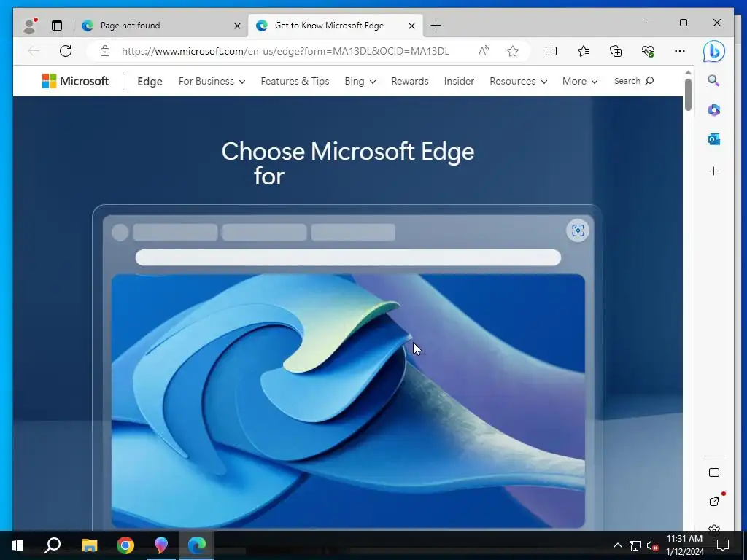The height and width of the screenshot is (560, 747).
Task: Open Bing Copilot sidebar button
Action: pos(713,52)
